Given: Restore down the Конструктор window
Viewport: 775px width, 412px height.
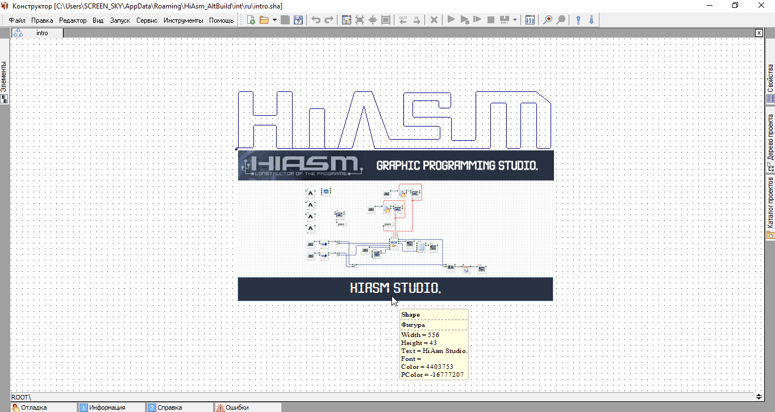Looking at the screenshot, I should tap(735, 5).
